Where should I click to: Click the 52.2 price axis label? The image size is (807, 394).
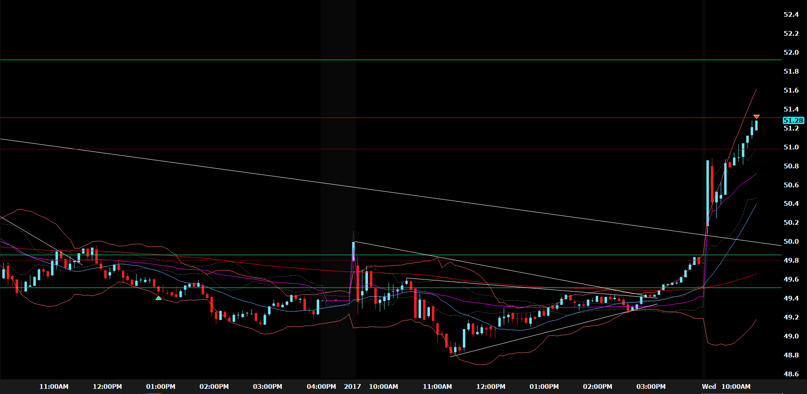pyautogui.click(x=791, y=34)
